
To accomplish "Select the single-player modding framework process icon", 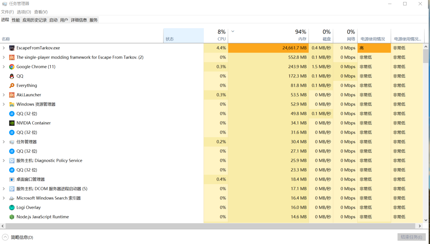I will tap(12, 57).
